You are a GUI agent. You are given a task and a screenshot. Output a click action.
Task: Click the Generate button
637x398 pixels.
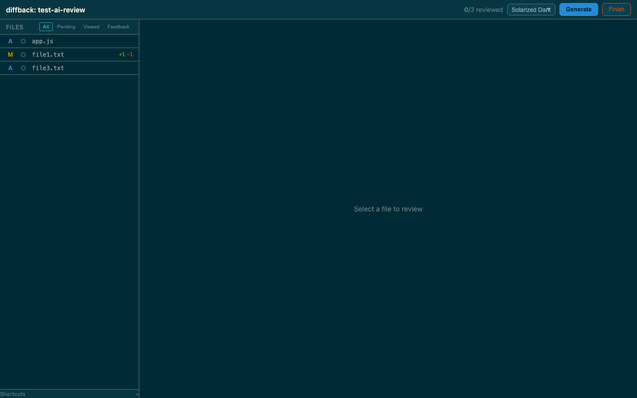tap(578, 9)
